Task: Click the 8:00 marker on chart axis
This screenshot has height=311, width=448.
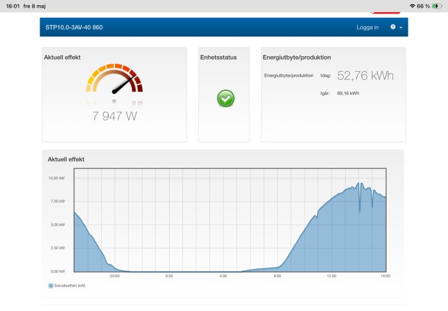Action: coord(277,276)
